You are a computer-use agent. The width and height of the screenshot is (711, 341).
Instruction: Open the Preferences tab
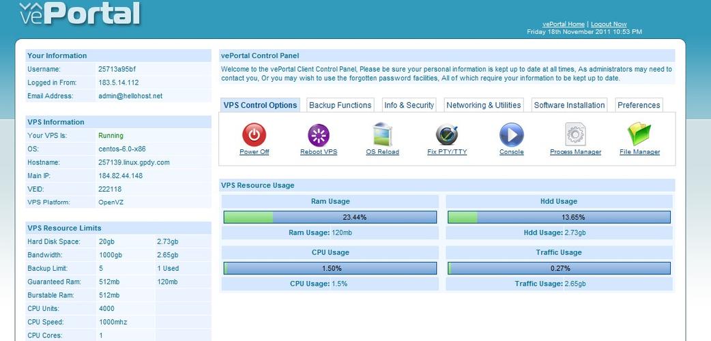tap(639, 105)
